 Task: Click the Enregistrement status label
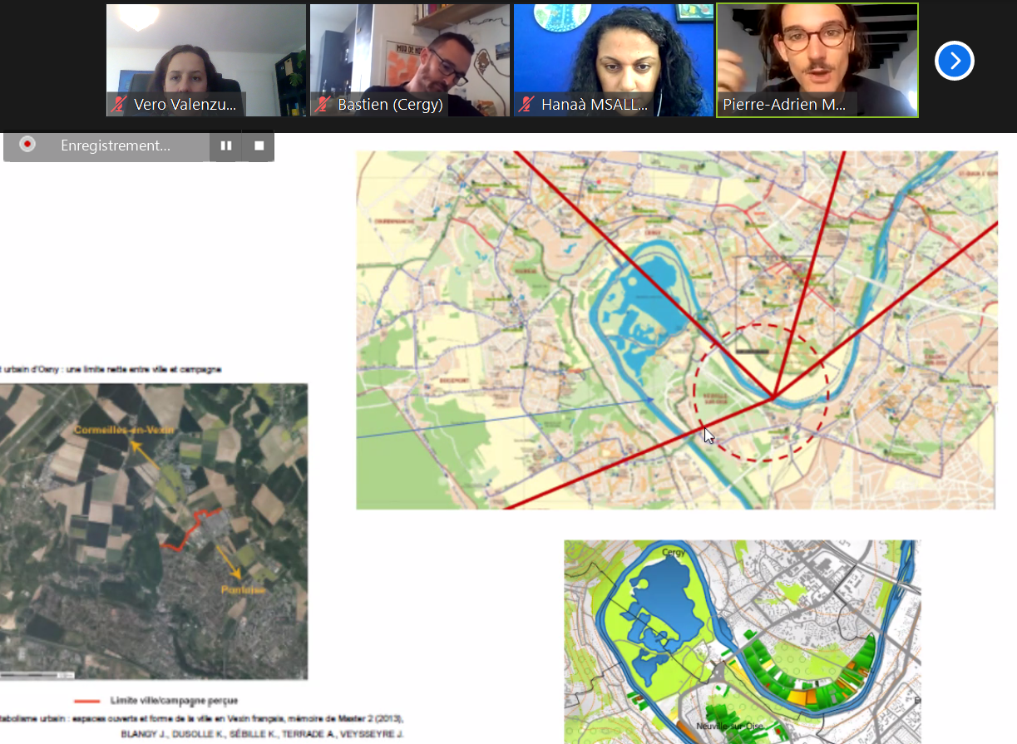click(116, 145)
